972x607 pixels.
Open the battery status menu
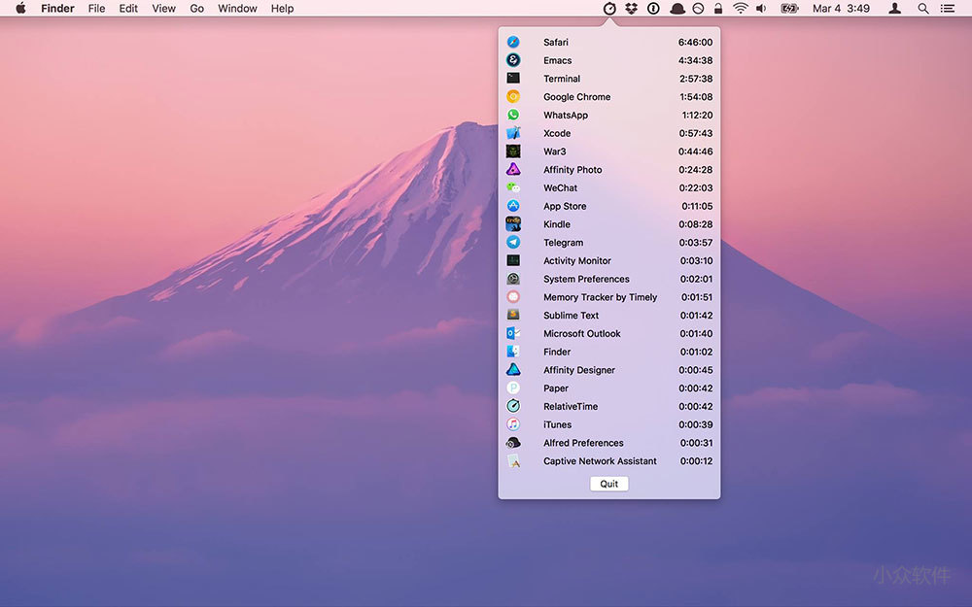click(x=789, y=9)
